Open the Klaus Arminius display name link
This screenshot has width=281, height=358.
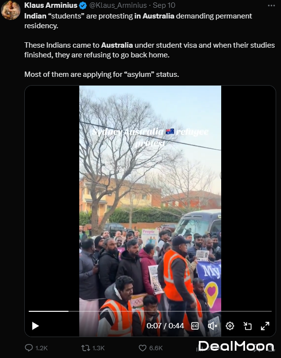coord(51,5)
